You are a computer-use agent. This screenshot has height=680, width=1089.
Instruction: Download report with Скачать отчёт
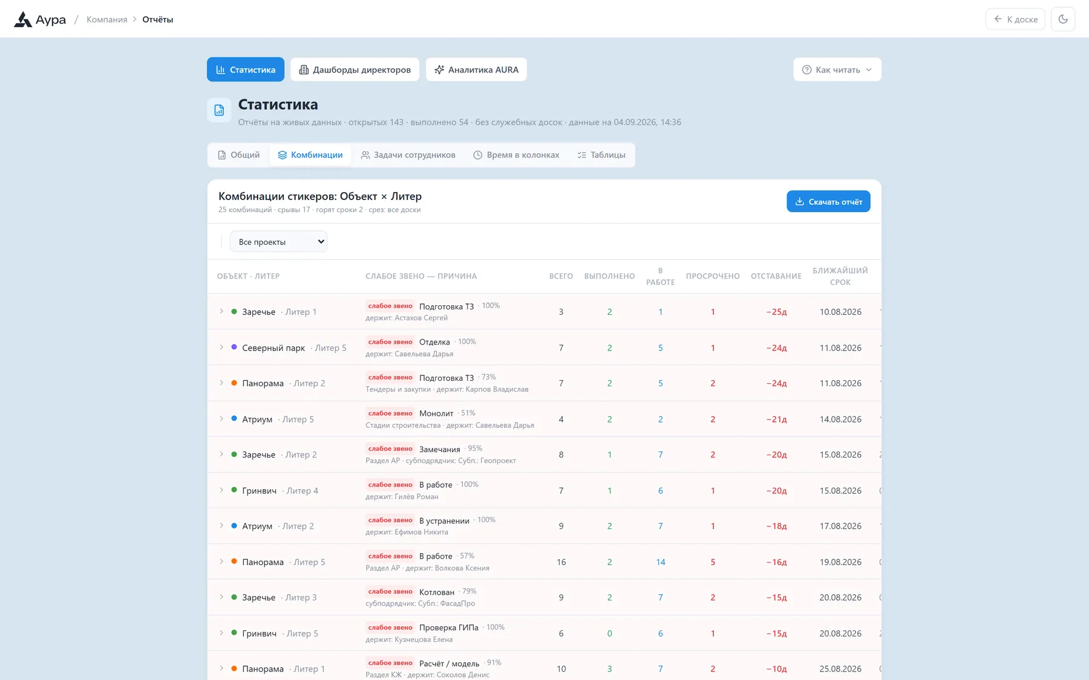(828, 201)
